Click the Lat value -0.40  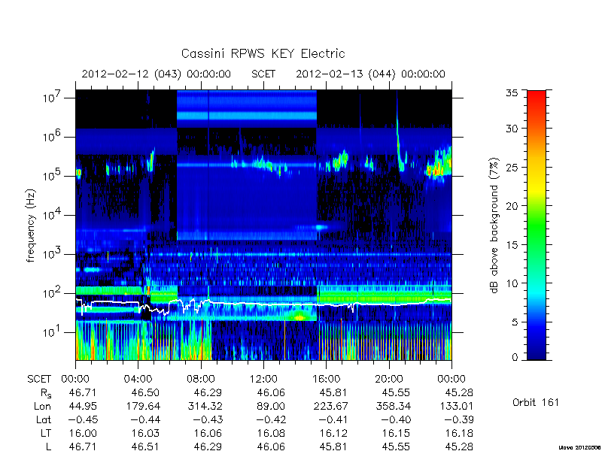pyautogui.click(x=396, y=419)
